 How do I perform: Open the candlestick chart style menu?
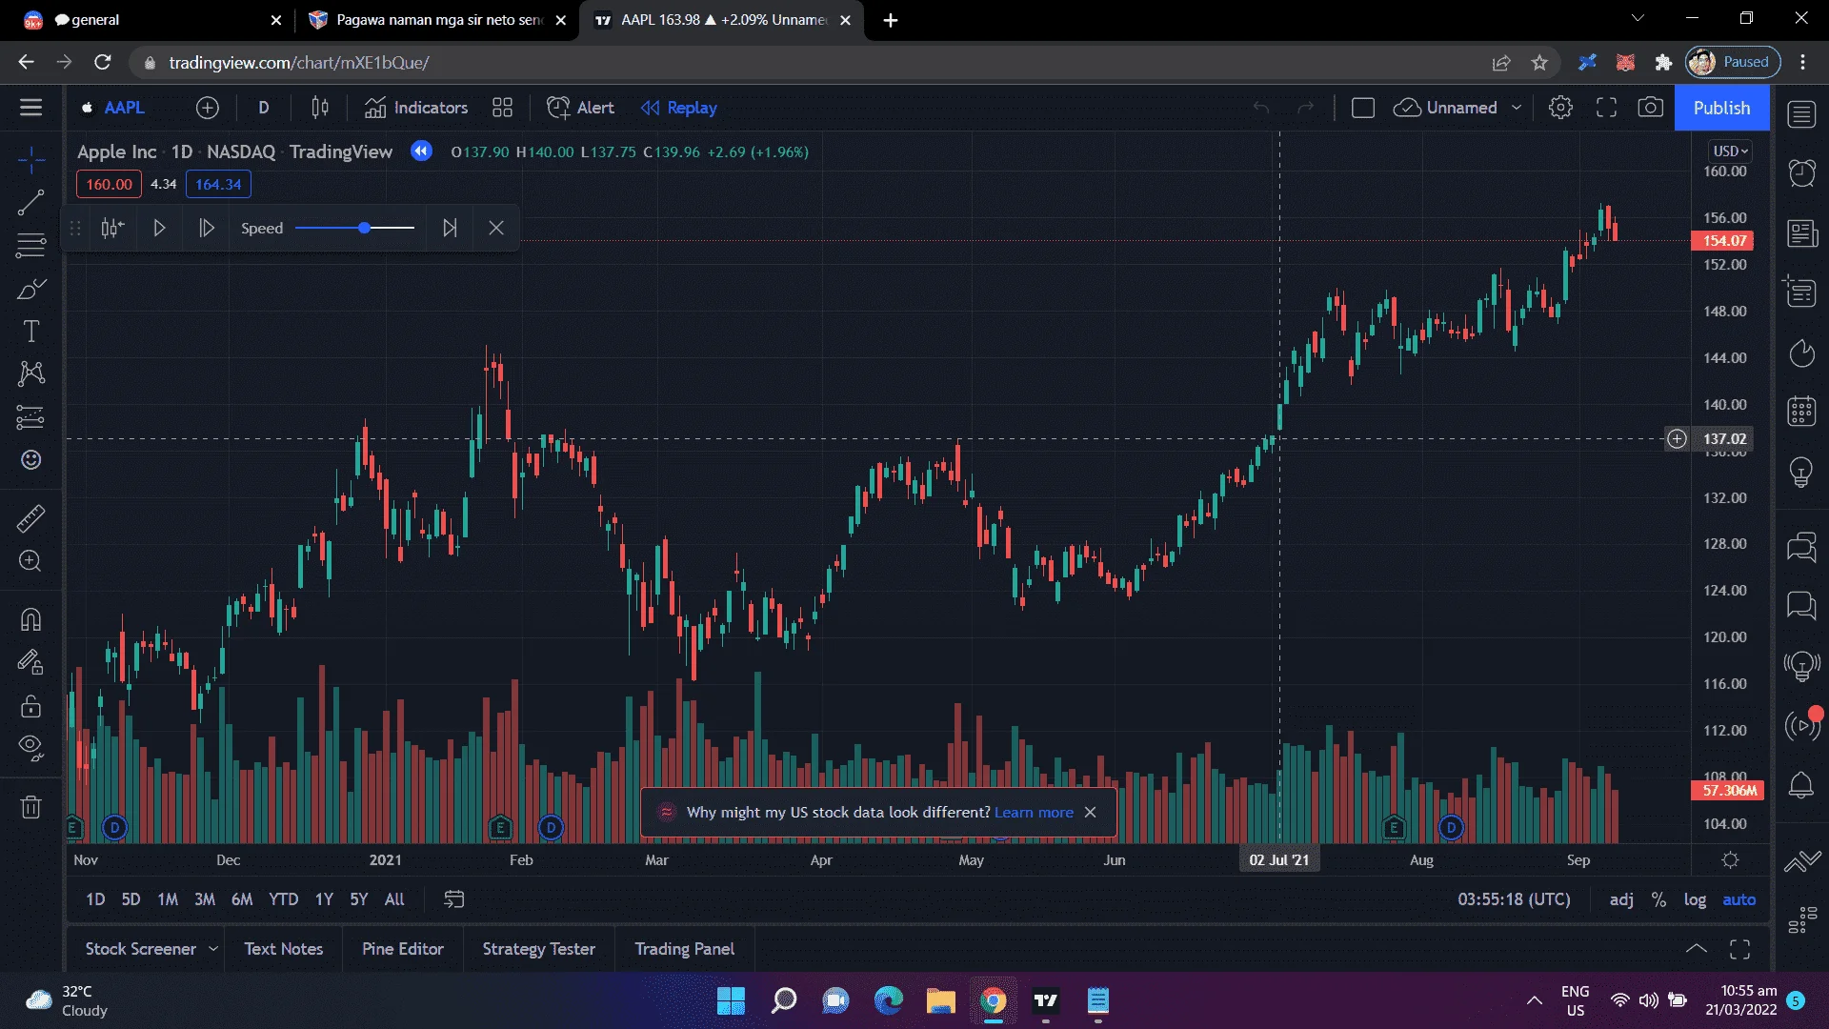pos(320,108)
